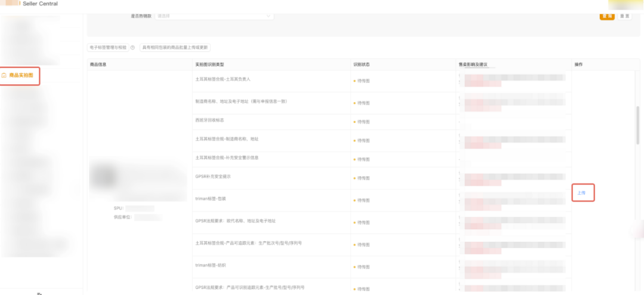The height and width of the screenshot is (295, 644).
Task: Select the 土耳其标签合规-土耳其负责人 row
Action: (382, 81)
